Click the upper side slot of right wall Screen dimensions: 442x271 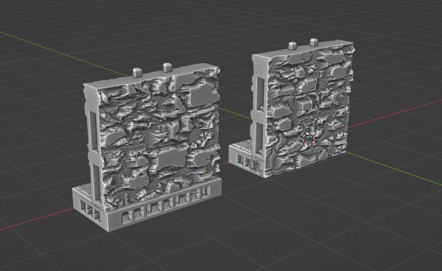tap(261, 94)
